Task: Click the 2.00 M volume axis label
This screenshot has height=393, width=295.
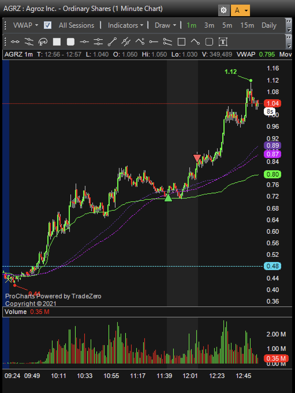Action: (x=276, y=334)
